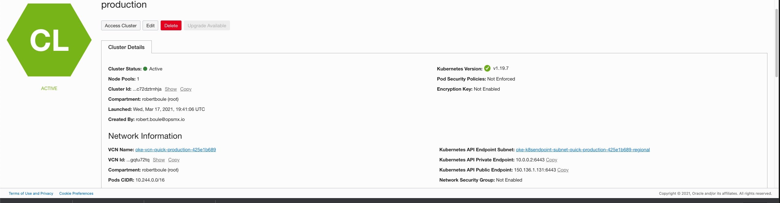Show the full VCN Id
This screenshot has width=780, height=203.
[x=159, y=160]
